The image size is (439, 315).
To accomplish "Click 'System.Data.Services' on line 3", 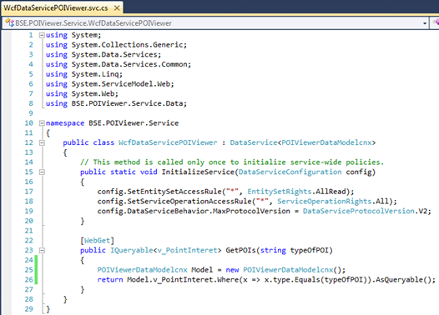I will (114, 54).
